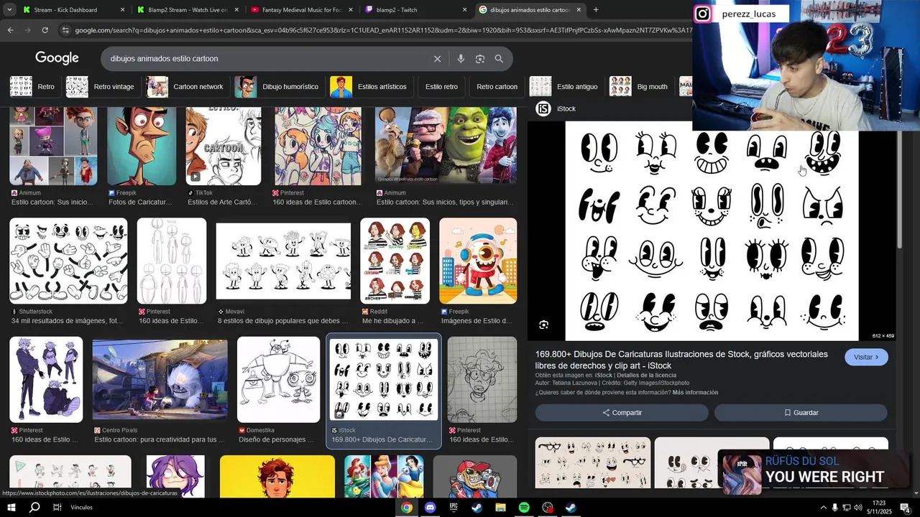Image resolution: width=920 pixels, height=517 pixels.
Task: Open Más información link
Action: click(695, 393)
